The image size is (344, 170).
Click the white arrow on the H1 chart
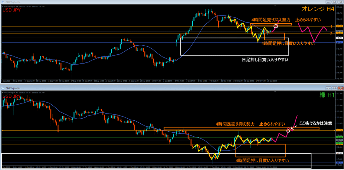click(293, 127)
